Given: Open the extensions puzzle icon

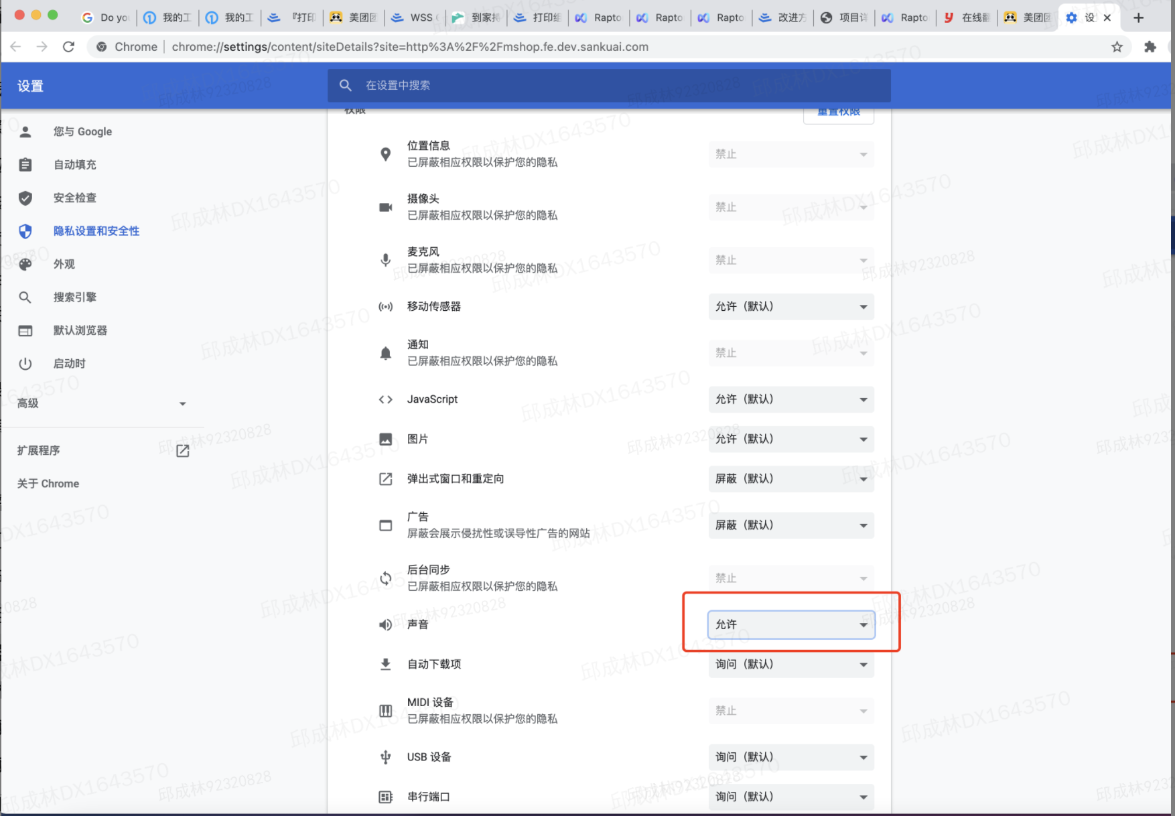Looking at the screenshot, I should (1150, 47).
